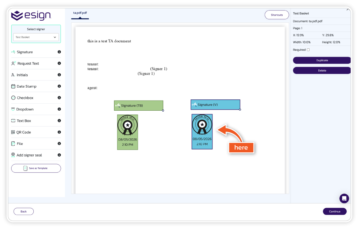Switch to the ta.pdf.pdf document tab
The width and height of the screenshot is (359, 229).
(x=80, y=13)
